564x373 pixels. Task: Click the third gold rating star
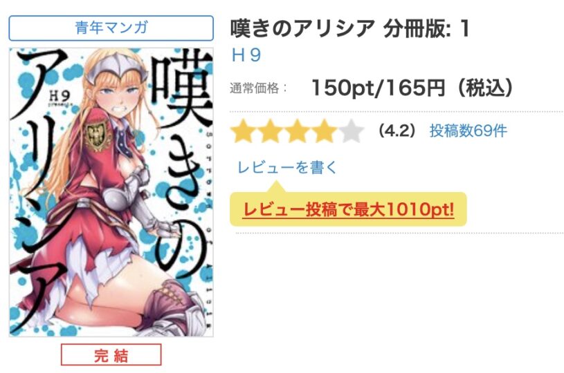pyautogui.click(x=297, y=131)
